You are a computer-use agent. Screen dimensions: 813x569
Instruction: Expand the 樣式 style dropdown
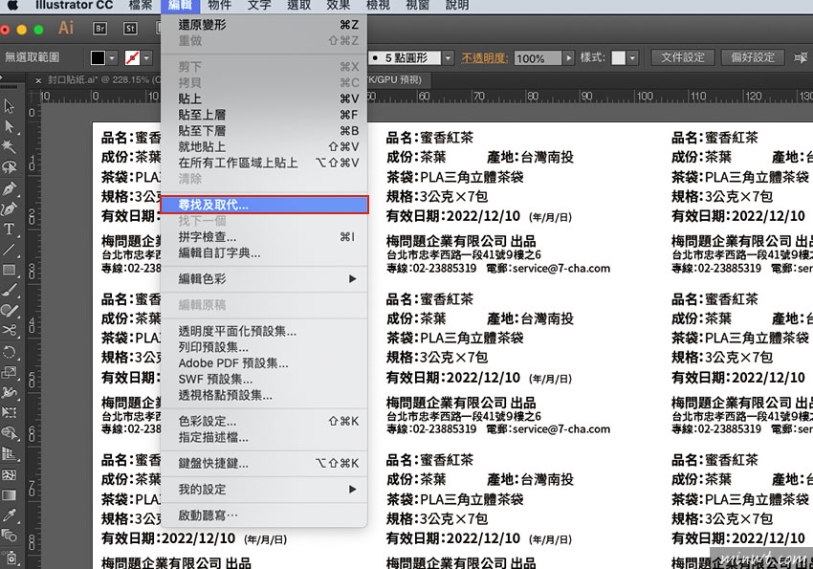click(x=632, y=57)
